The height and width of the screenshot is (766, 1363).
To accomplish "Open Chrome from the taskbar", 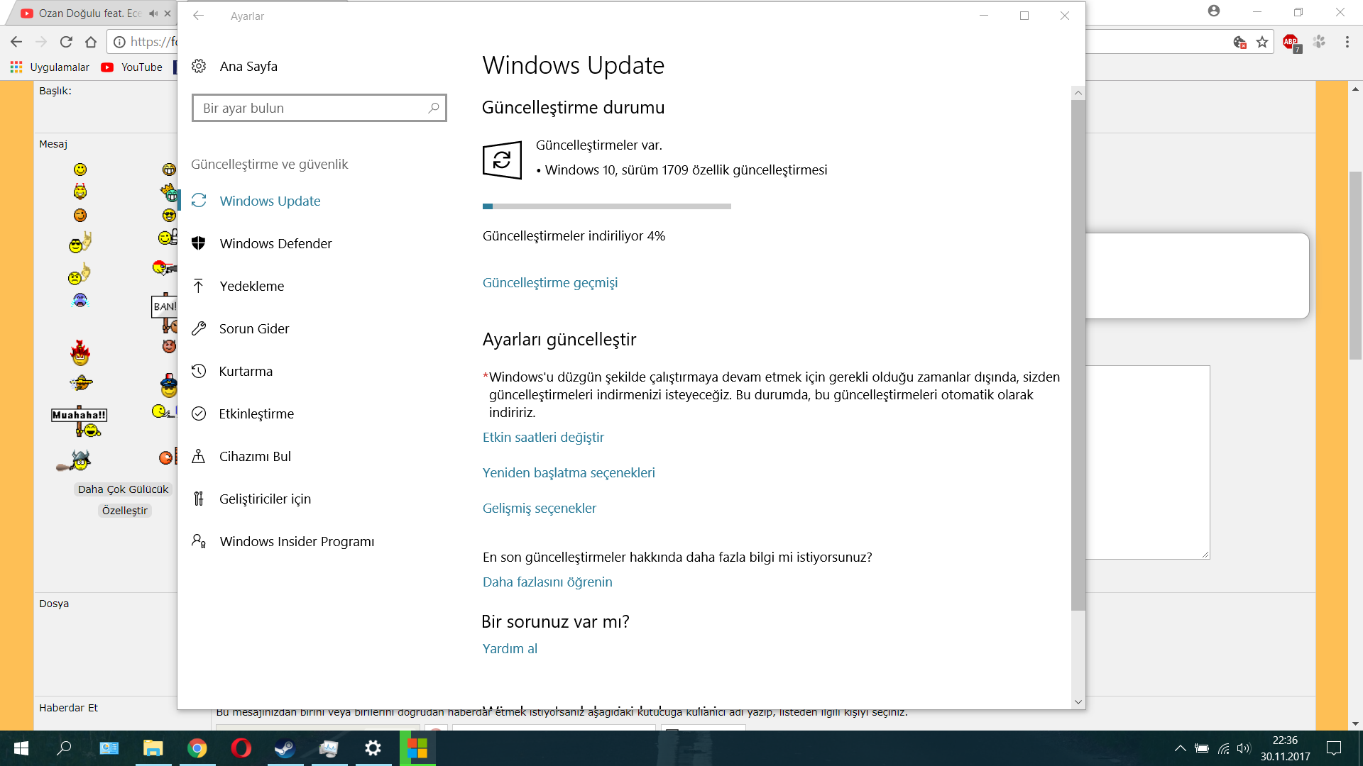I will point(197,748).
